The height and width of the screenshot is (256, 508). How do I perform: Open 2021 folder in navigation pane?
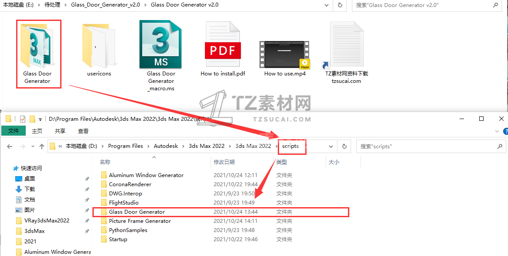point(30,242)
